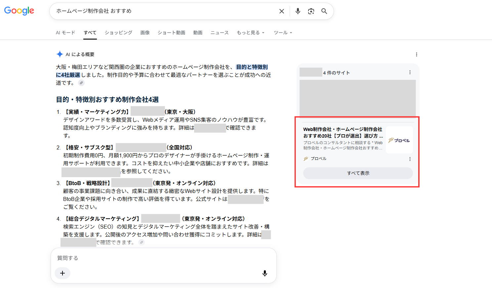This screenshot has height=288, width=492.
Task: Focus the 質問する input field
Action: click(163, 258)
